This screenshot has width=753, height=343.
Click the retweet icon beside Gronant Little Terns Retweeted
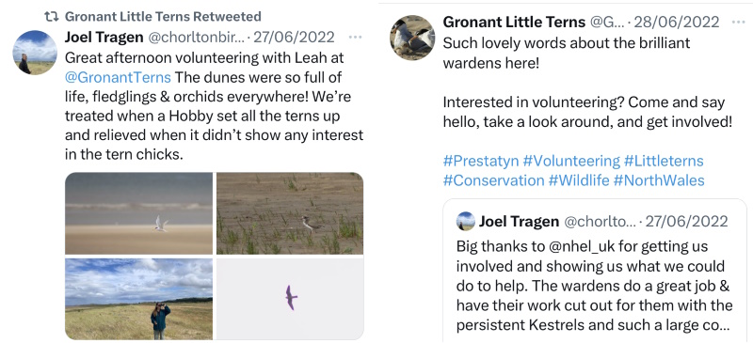click(51, 16)
